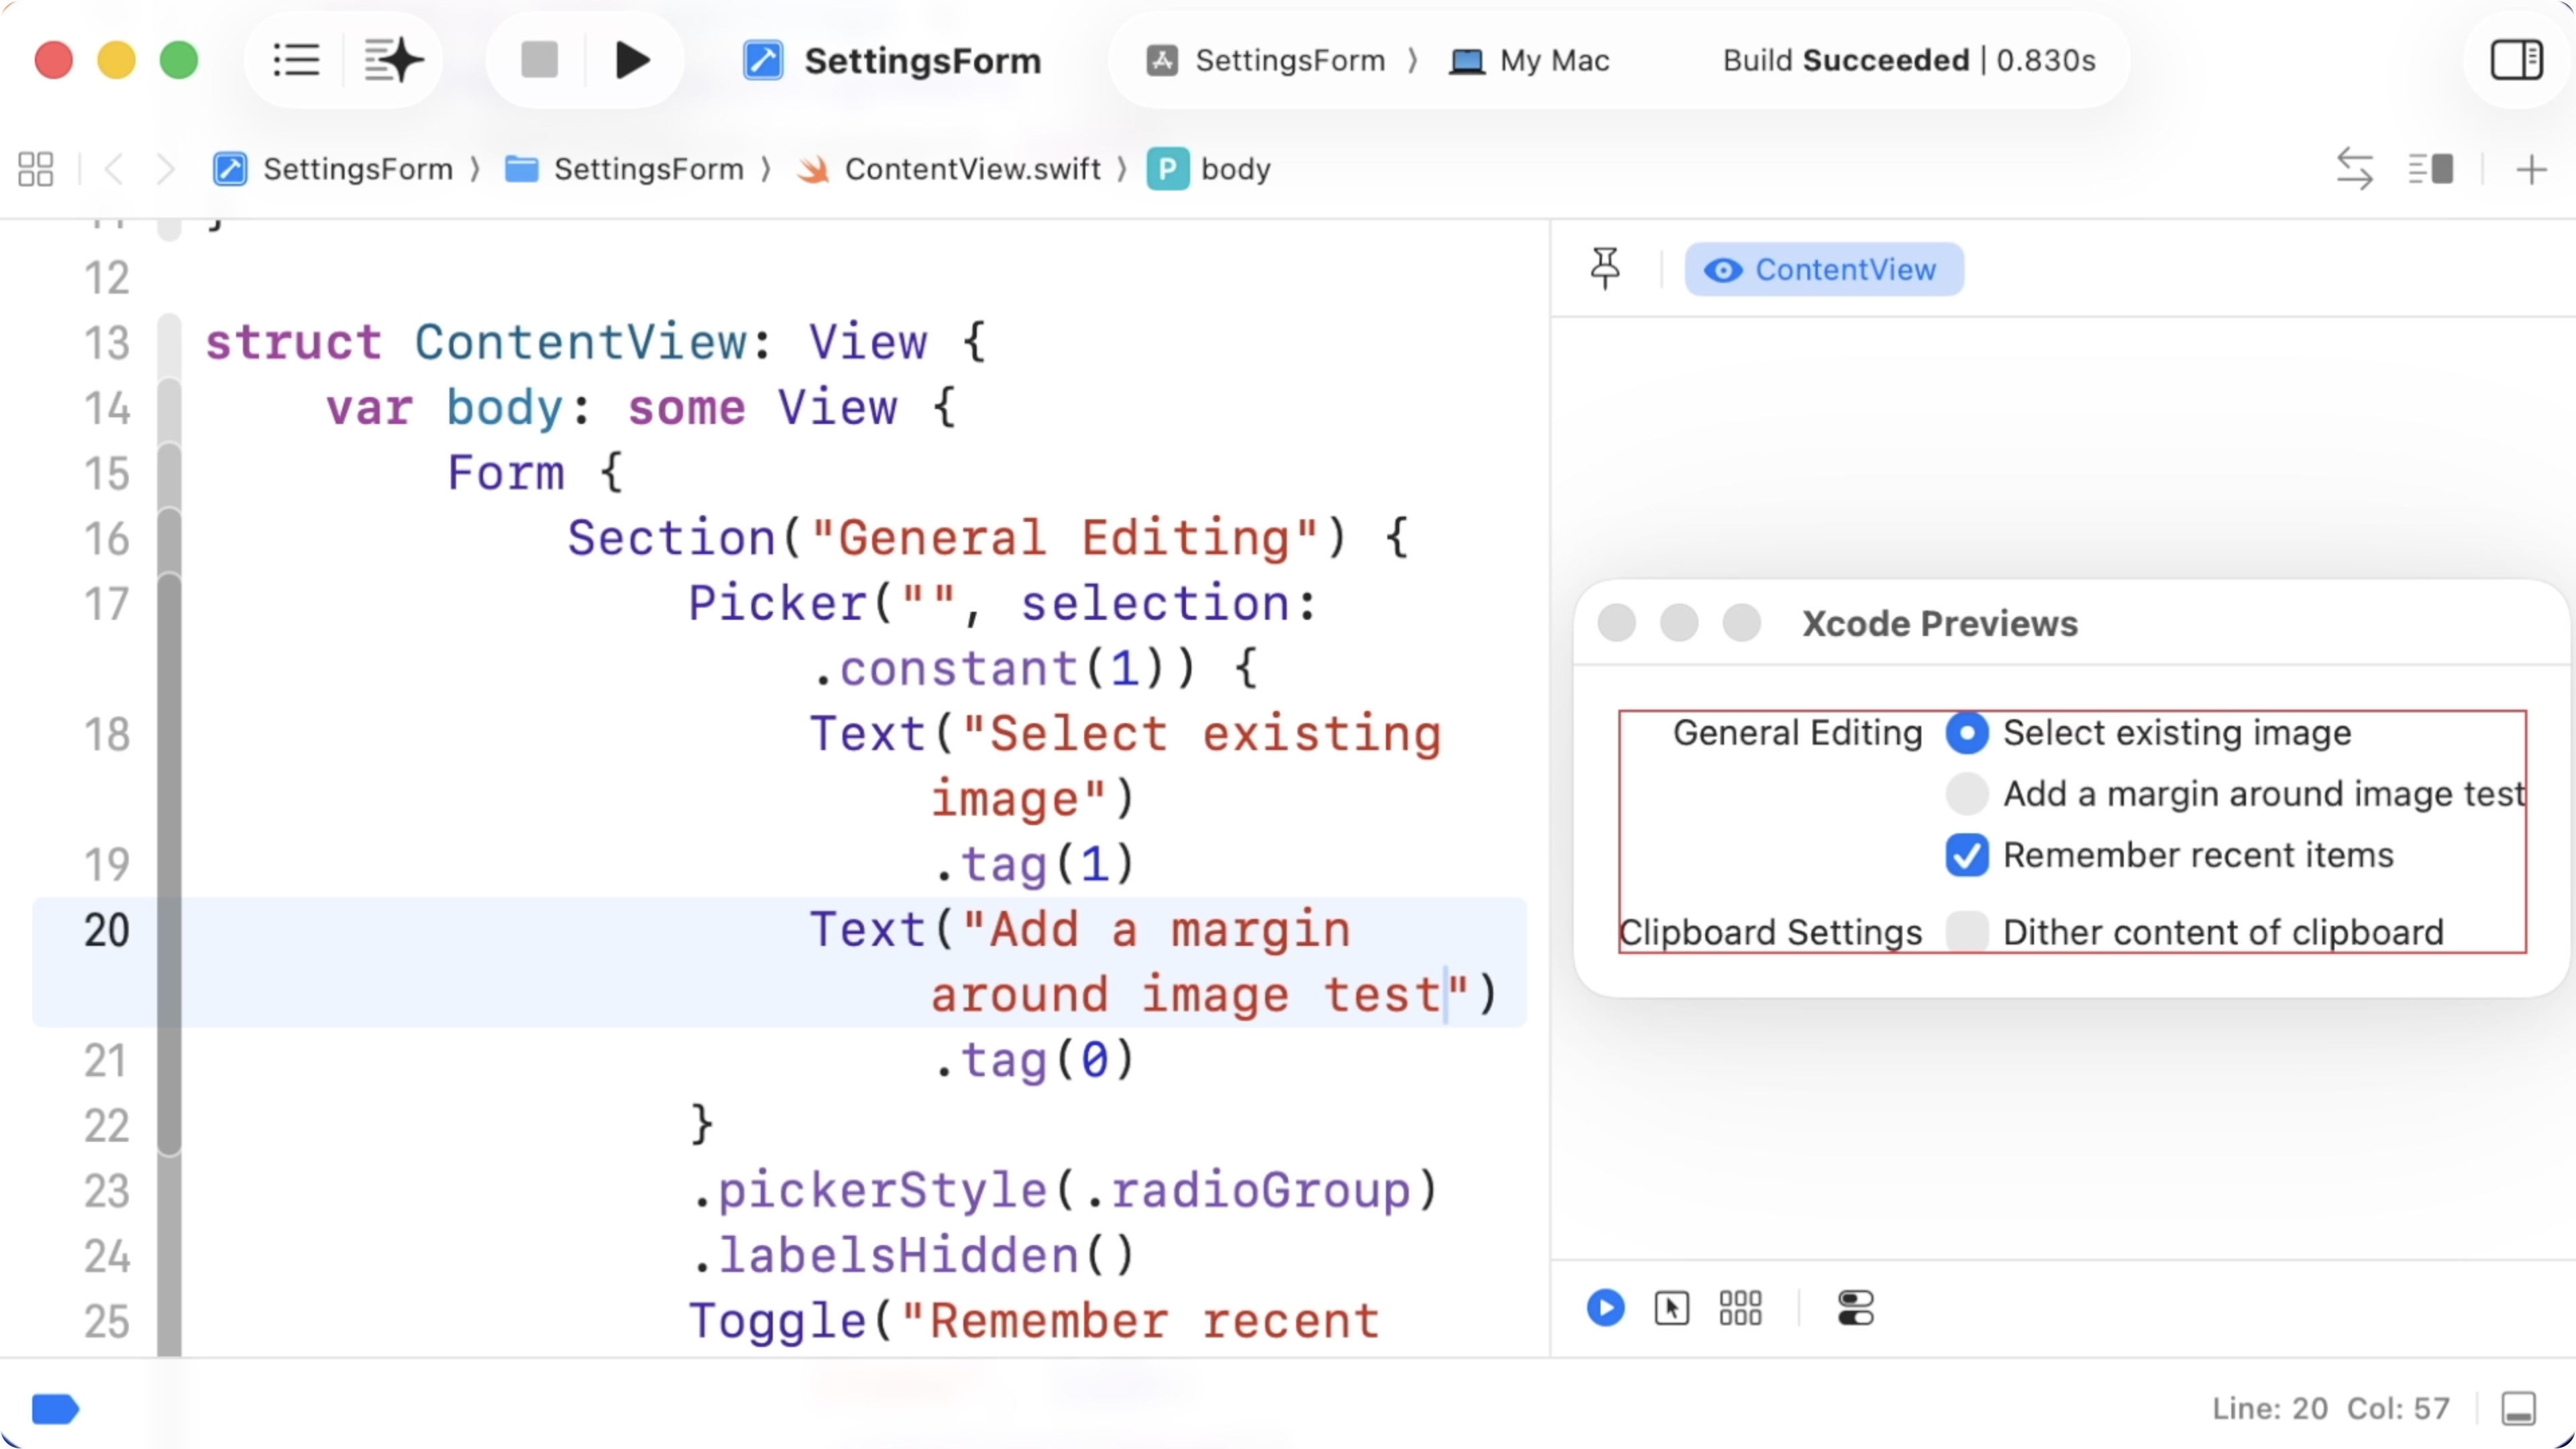Select the 'Add a margin around image test' radio

tap(1966, 794)
